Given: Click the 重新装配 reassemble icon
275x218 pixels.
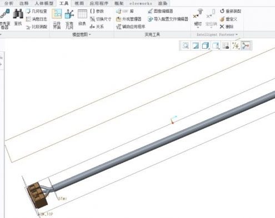Looking at the screenshot, I should tap(231, 11).
